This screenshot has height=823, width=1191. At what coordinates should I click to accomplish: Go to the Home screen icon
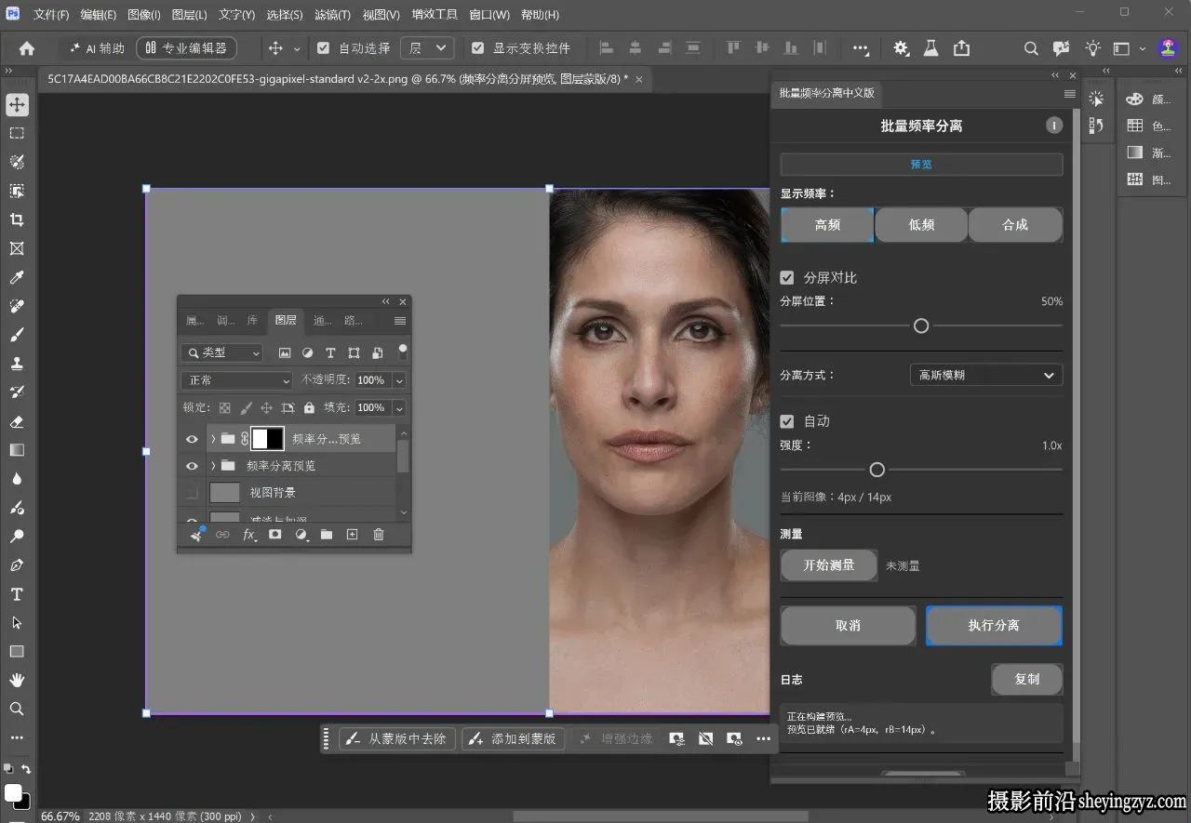[27, 48]
